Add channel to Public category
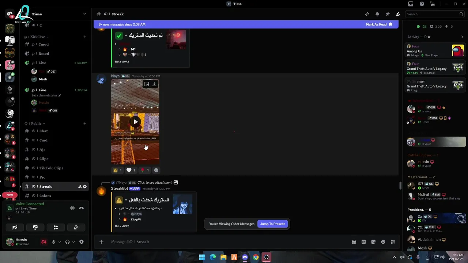 85,123
